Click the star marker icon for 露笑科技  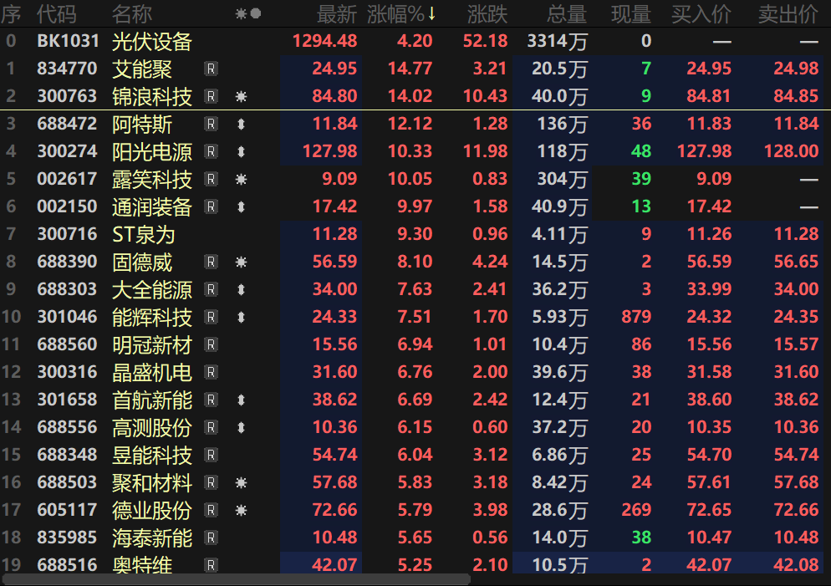241,179
